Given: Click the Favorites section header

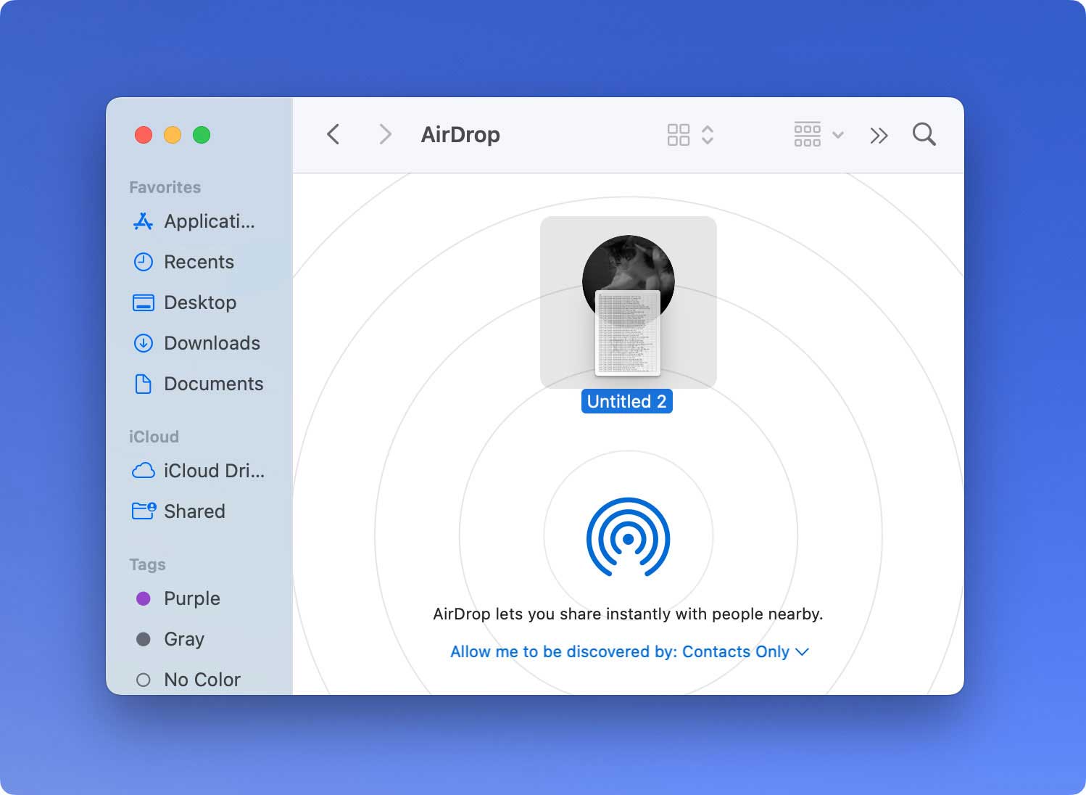Looking at the screenshot, I should 165,187.
